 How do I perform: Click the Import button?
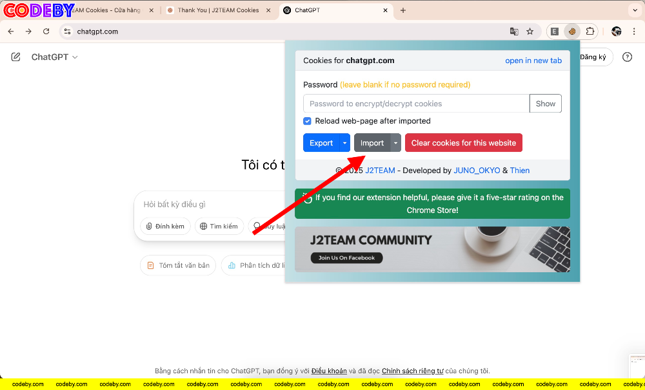coord(372,143)
